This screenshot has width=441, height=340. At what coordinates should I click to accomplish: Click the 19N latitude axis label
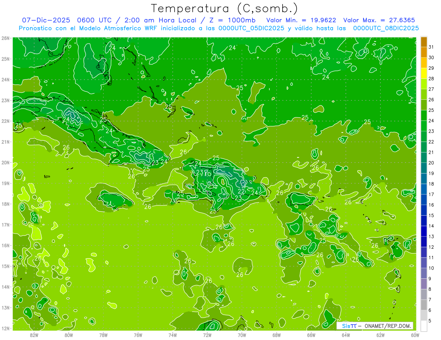click(x=6, y=183)
